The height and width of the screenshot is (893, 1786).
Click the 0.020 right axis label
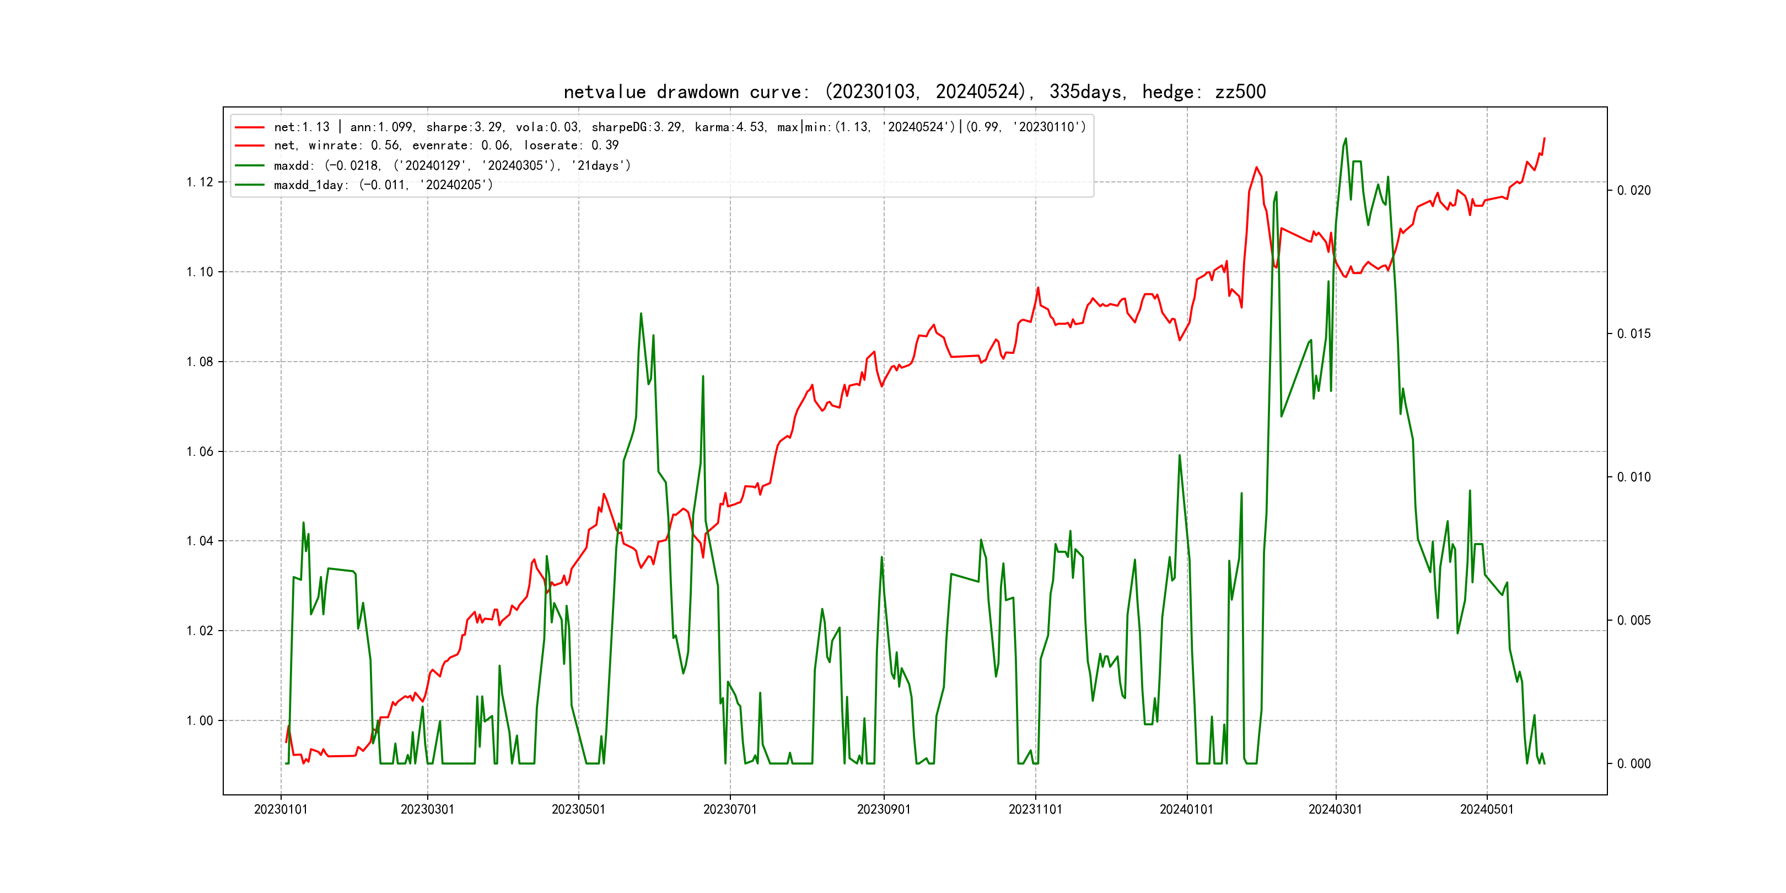point(1633,191)
